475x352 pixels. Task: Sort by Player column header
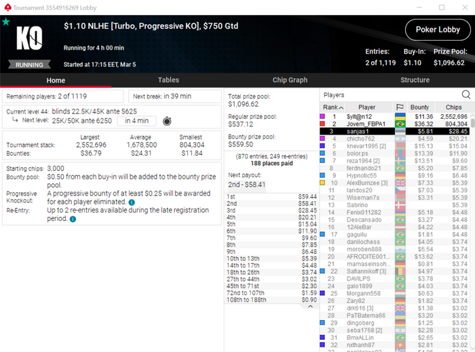[367, 107]
